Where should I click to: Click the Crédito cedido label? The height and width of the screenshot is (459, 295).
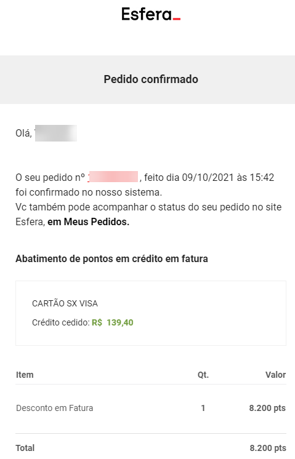click(60, 322)
